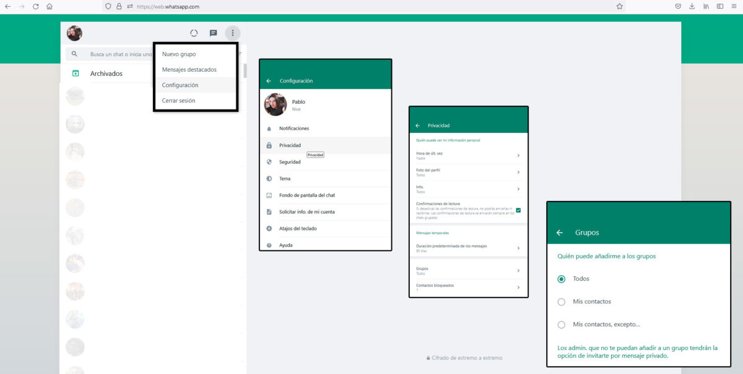Go back from Grupos panel using arrow
This screenshot has width=743, height=374.
(560, 233)
